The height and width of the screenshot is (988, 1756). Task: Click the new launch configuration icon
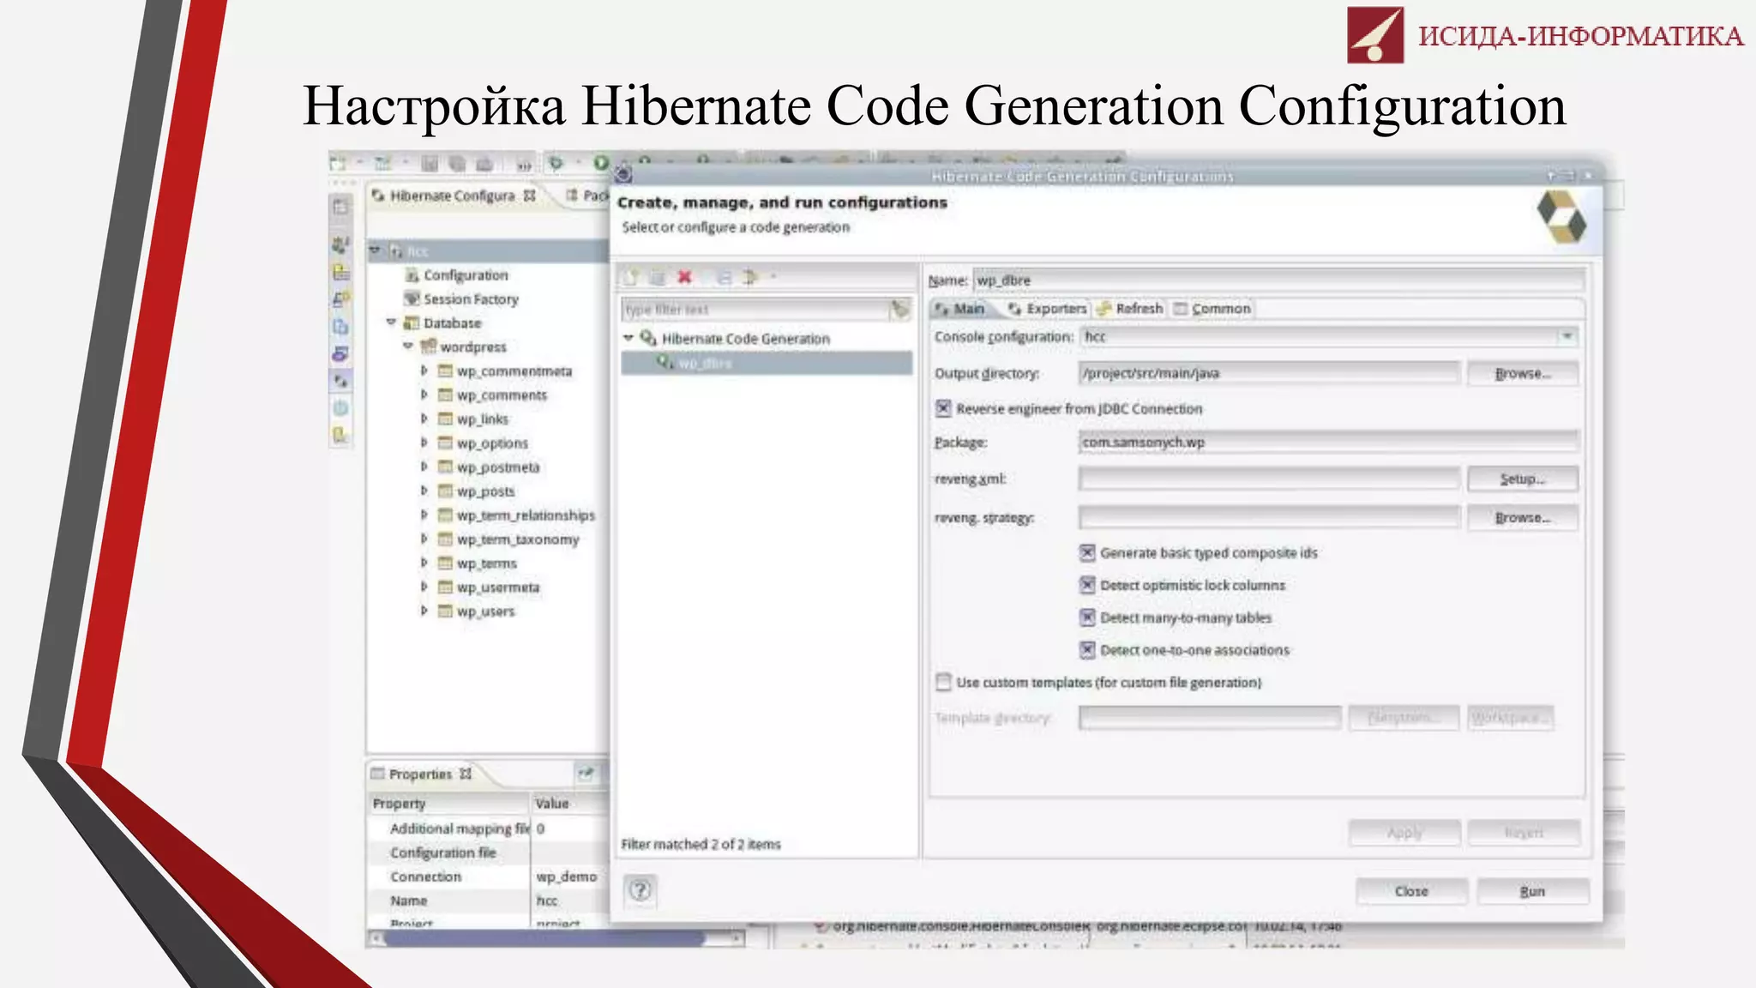[x=632, y=277]
